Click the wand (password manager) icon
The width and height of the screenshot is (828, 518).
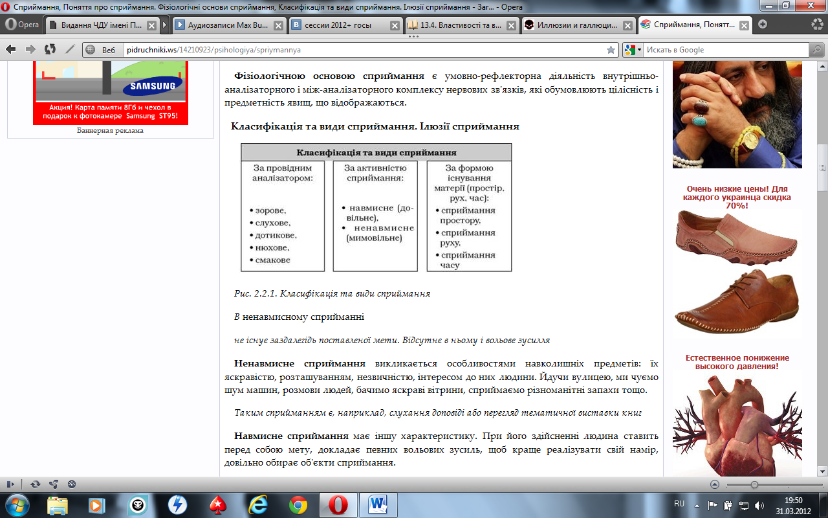[x=70, y=49]
